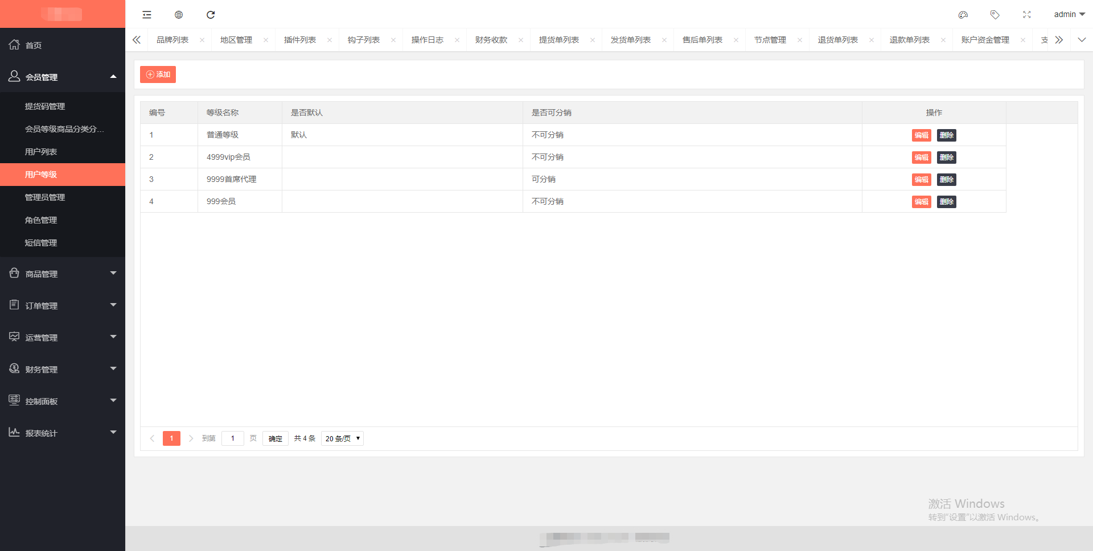Expand the 控制面板 menu
The width and height of the screenshot is (1093, 551).
(x=63, y=401)
